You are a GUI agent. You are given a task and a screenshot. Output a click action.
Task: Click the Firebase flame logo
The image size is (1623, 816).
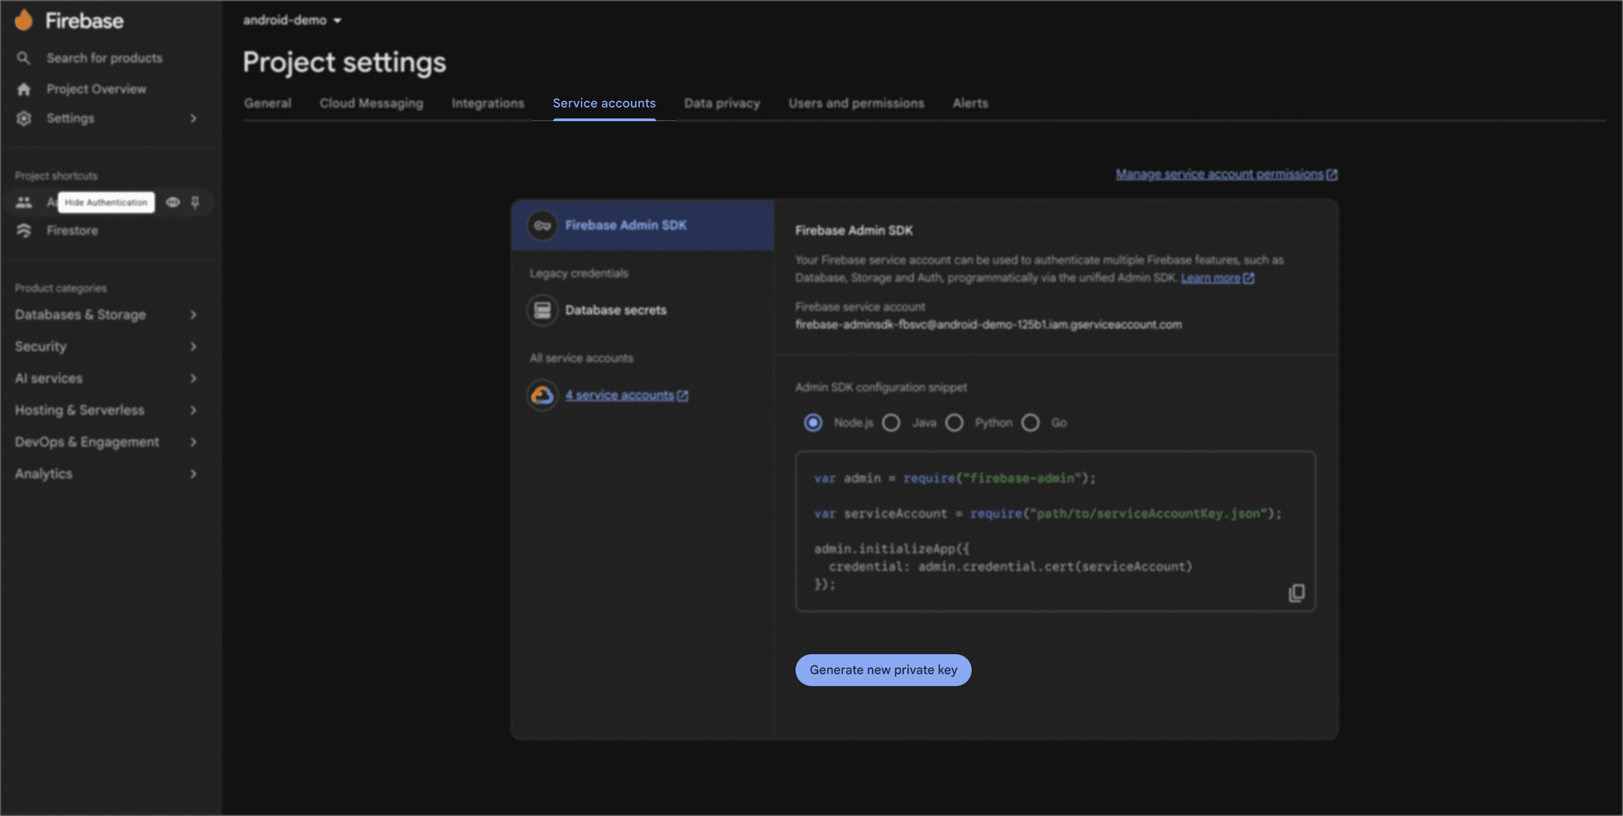point(24,20)
